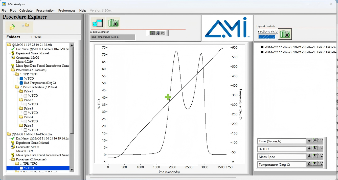Expand the folder tree plus icon
338x180 pixels.
click(x=23, y=25)
